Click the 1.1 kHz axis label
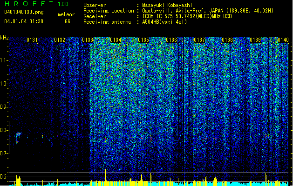293x186 pixels. 4,60
